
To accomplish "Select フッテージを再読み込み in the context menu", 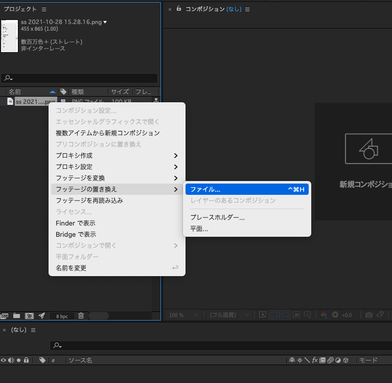I will click(x=89, y=200).
